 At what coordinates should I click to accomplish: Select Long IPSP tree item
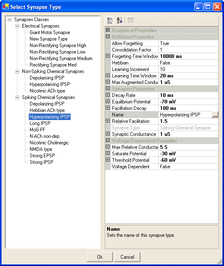pyautogui.click(x=40, y=123)
